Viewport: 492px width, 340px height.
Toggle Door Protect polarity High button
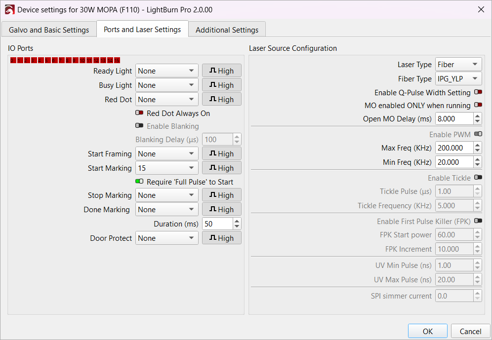(x=221, y=238)
